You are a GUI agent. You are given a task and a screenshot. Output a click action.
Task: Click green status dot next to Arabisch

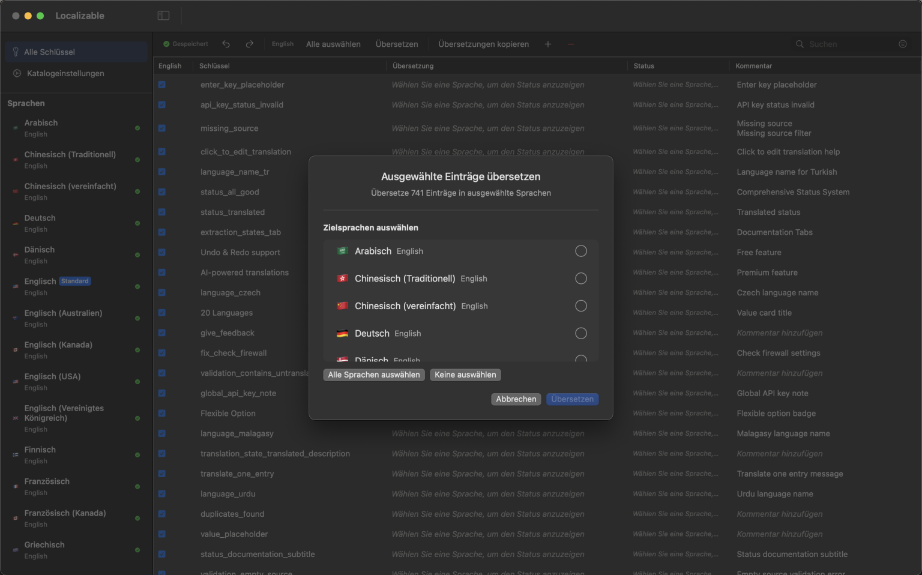click(x=137, y=128)
